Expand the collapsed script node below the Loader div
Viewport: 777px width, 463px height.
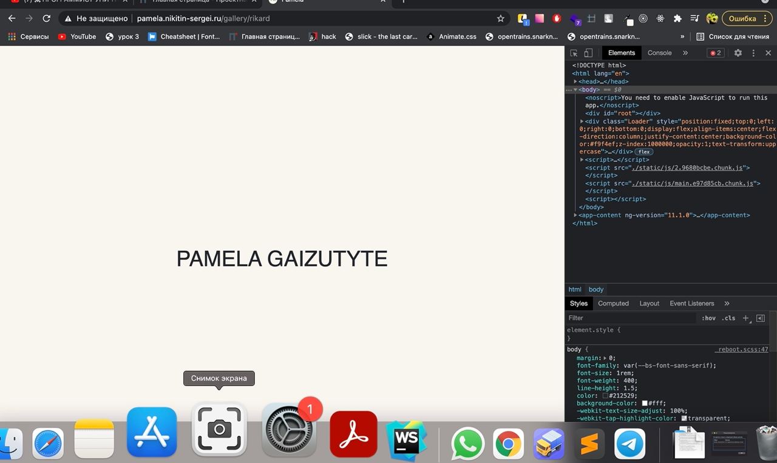tap(582, 159)
